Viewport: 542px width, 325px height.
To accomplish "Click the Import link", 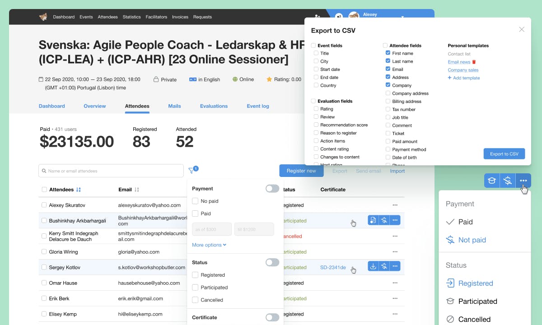I will point(397,171).
